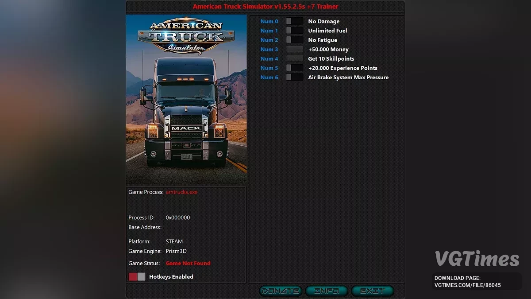
Task: Toggle the No Damage switch
Action: click(295, 21)
